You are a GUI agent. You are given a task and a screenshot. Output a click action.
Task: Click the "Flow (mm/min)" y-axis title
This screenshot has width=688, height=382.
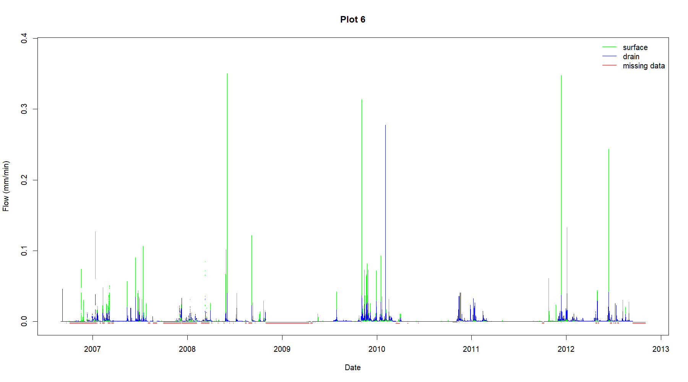pyautogui.click(x=6, y=186)
